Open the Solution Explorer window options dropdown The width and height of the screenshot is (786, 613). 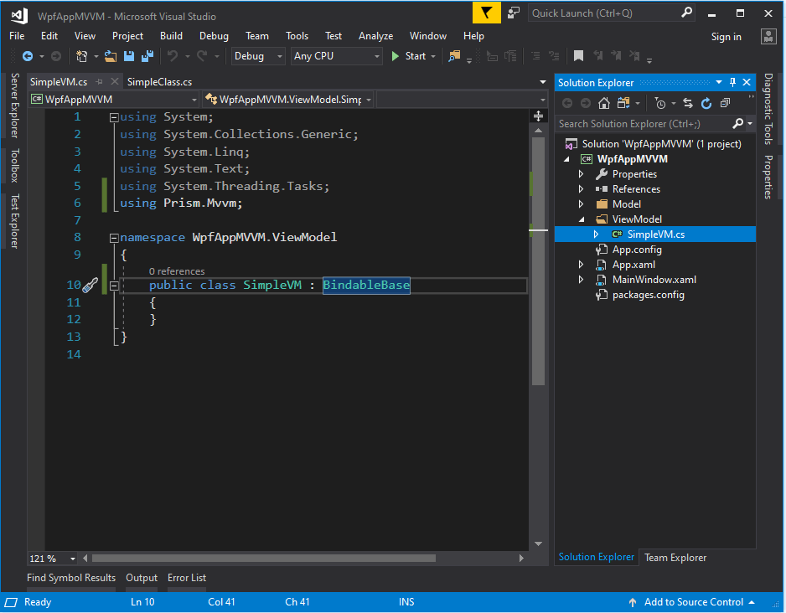718,82
